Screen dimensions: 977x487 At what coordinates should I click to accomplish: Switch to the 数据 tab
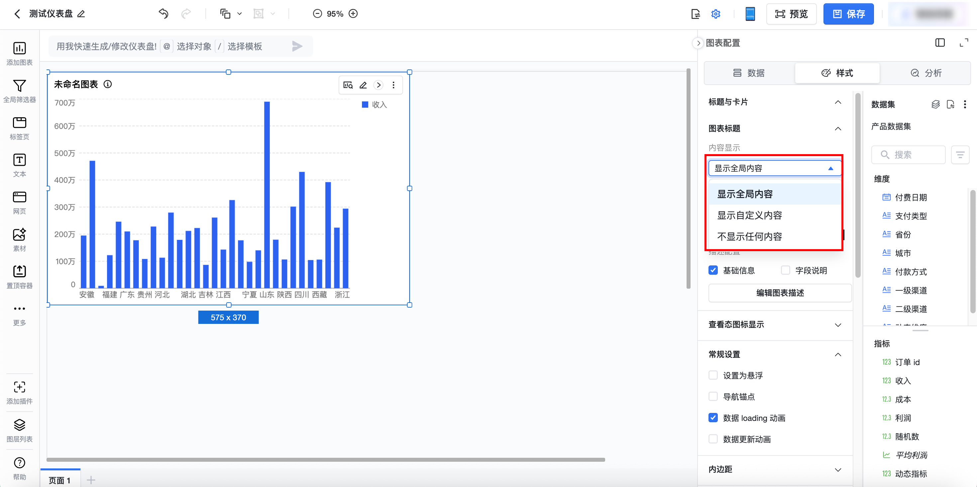point(749,73)
